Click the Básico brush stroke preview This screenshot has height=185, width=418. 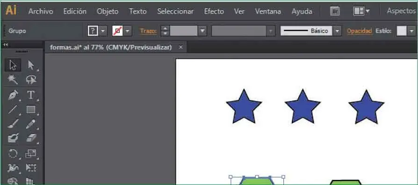pyautogui.click(x=306, y=31)
